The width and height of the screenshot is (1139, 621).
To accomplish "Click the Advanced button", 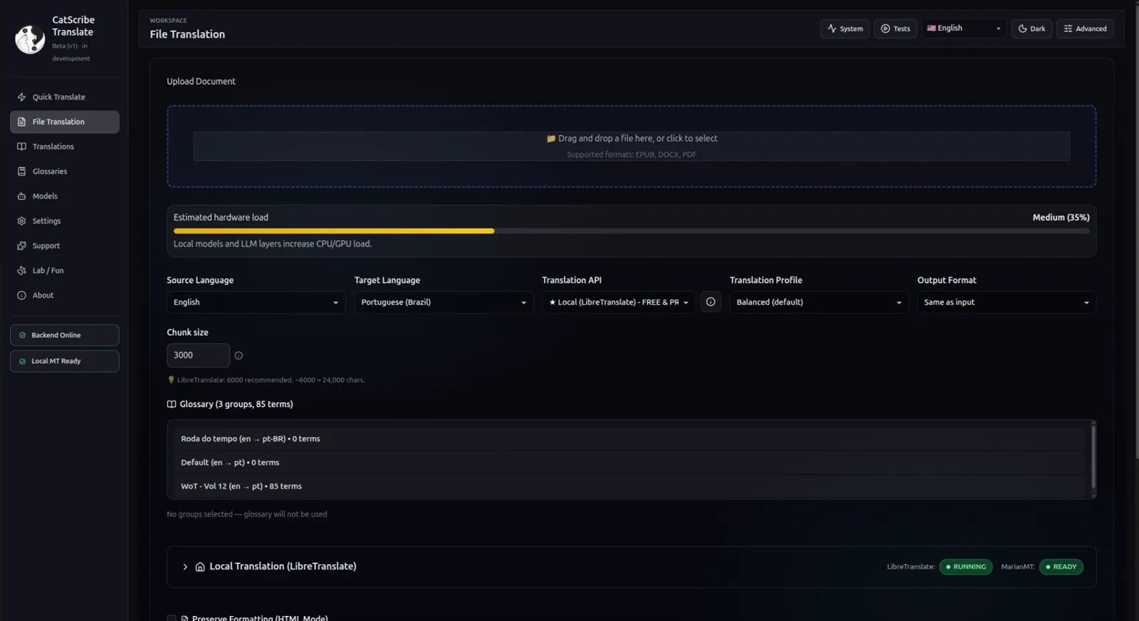I will [1084, 28].
